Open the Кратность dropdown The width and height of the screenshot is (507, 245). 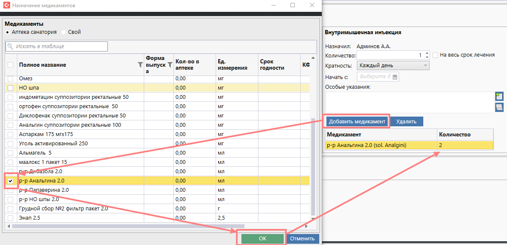tap(393, 65)
